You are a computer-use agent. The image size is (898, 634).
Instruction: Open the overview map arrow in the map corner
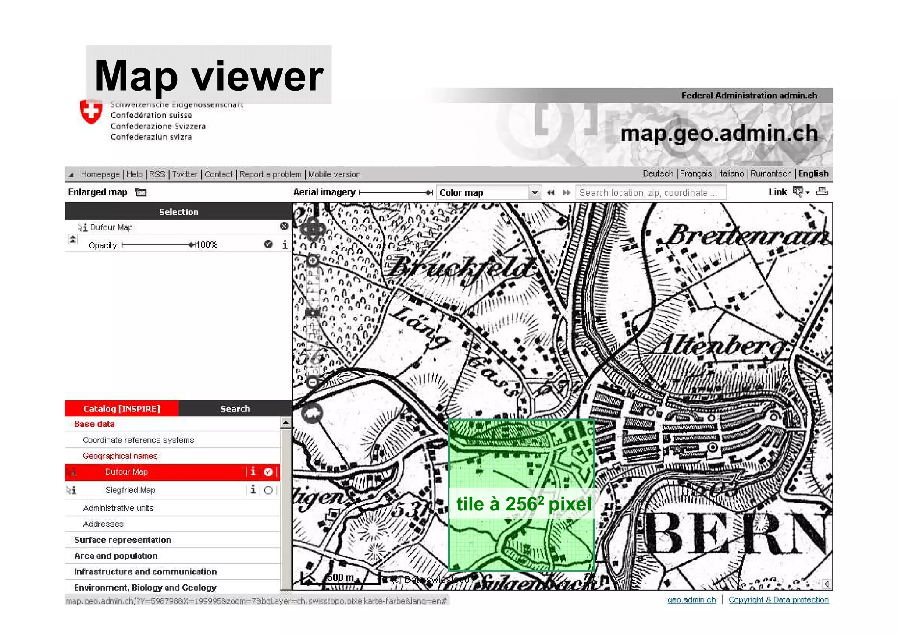point(826,584)
